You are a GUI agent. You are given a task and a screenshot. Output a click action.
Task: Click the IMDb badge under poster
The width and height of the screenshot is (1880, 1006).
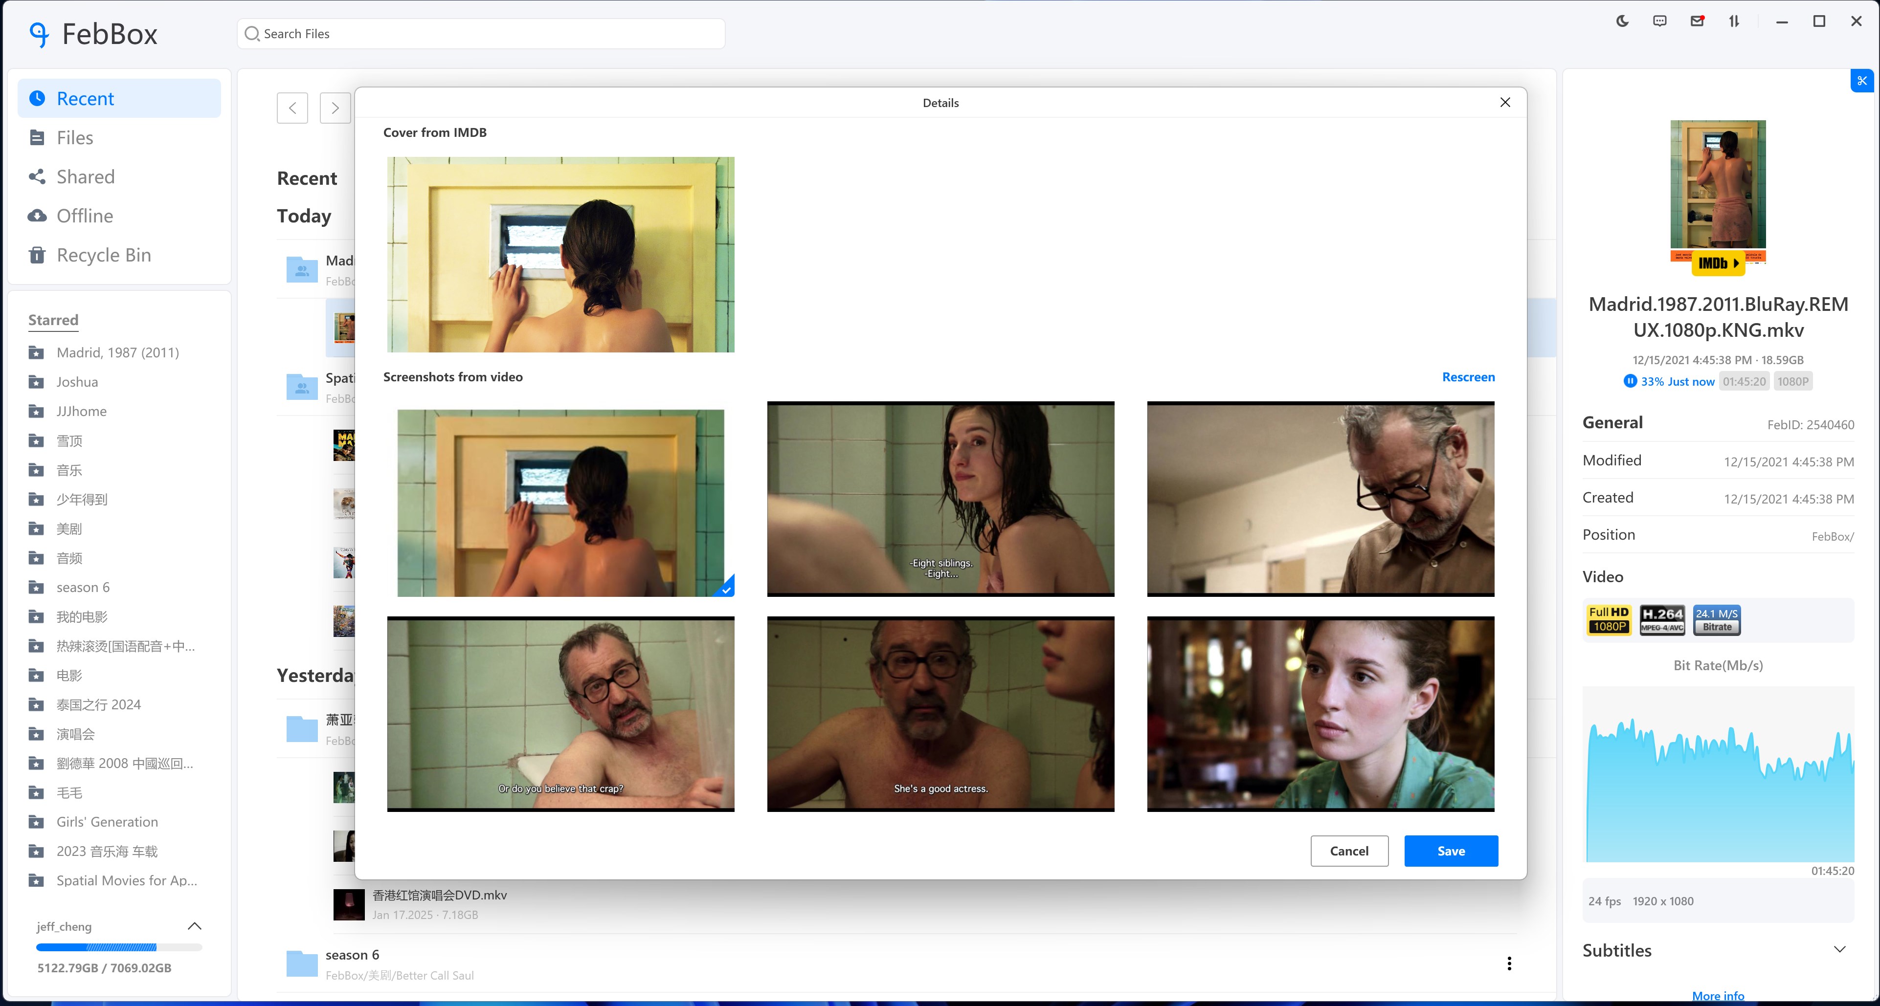click(x=1718, y=263)
